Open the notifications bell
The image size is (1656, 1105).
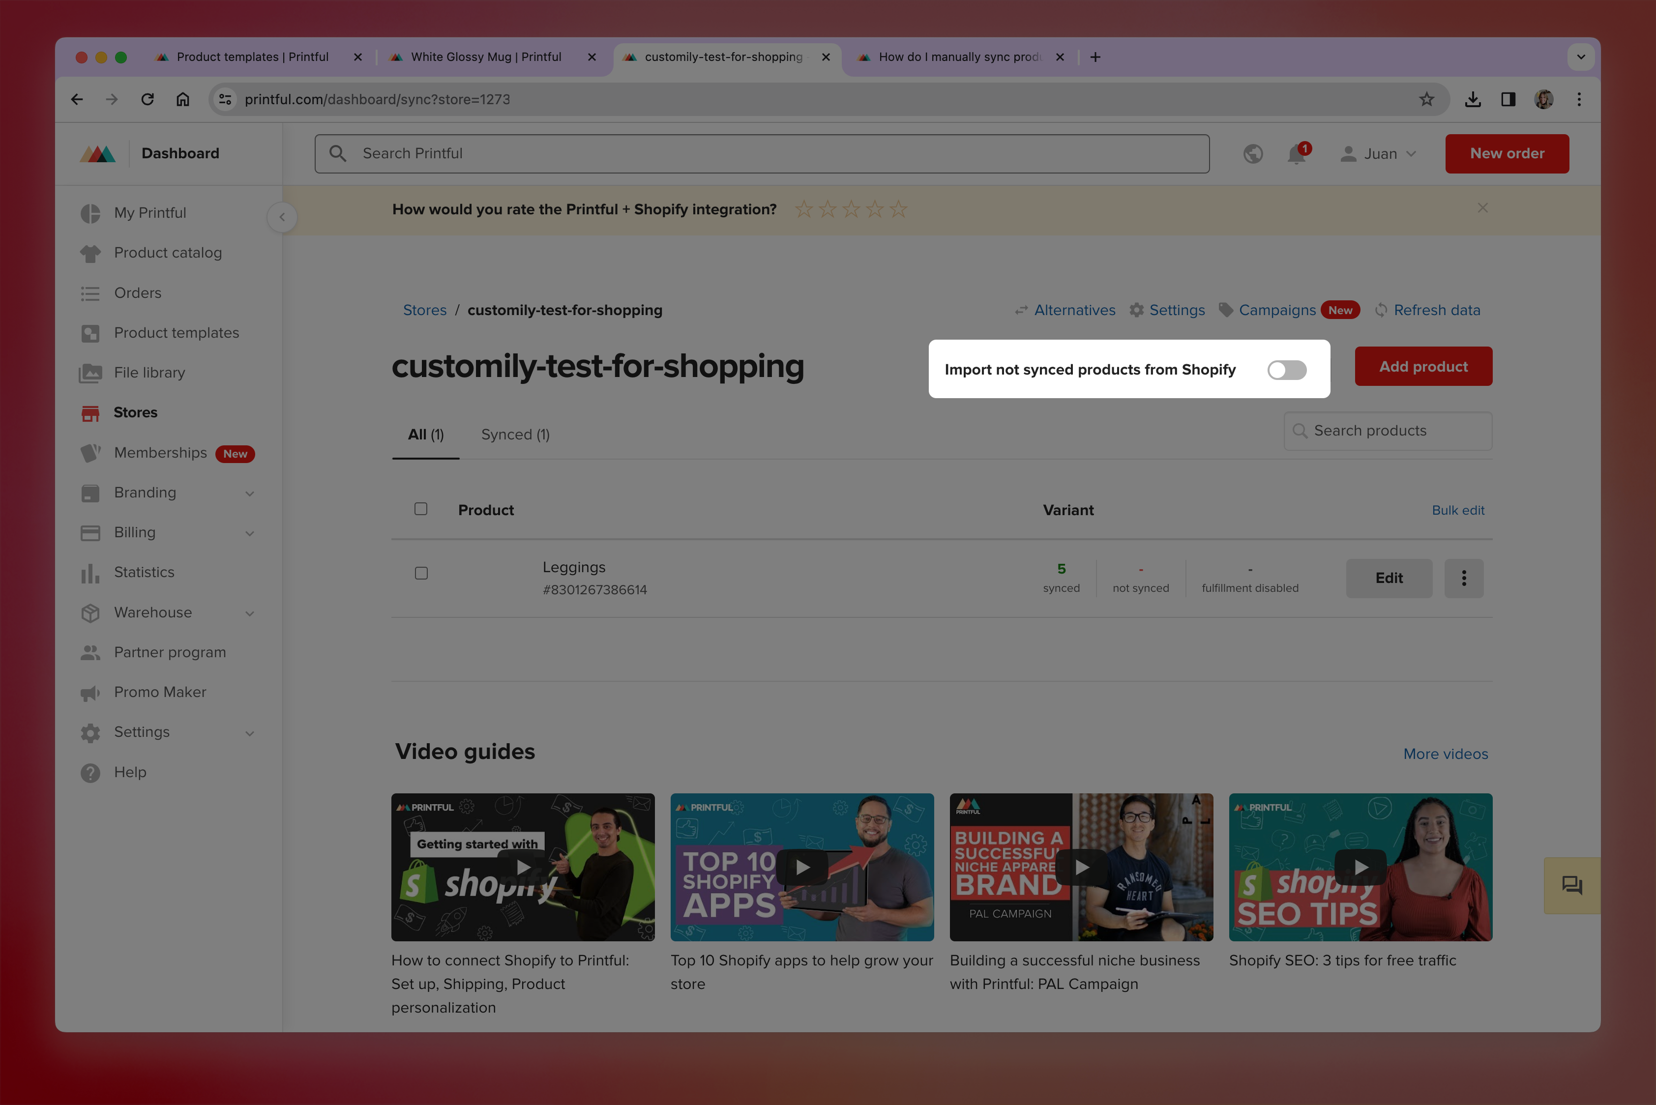point(1297,154)
